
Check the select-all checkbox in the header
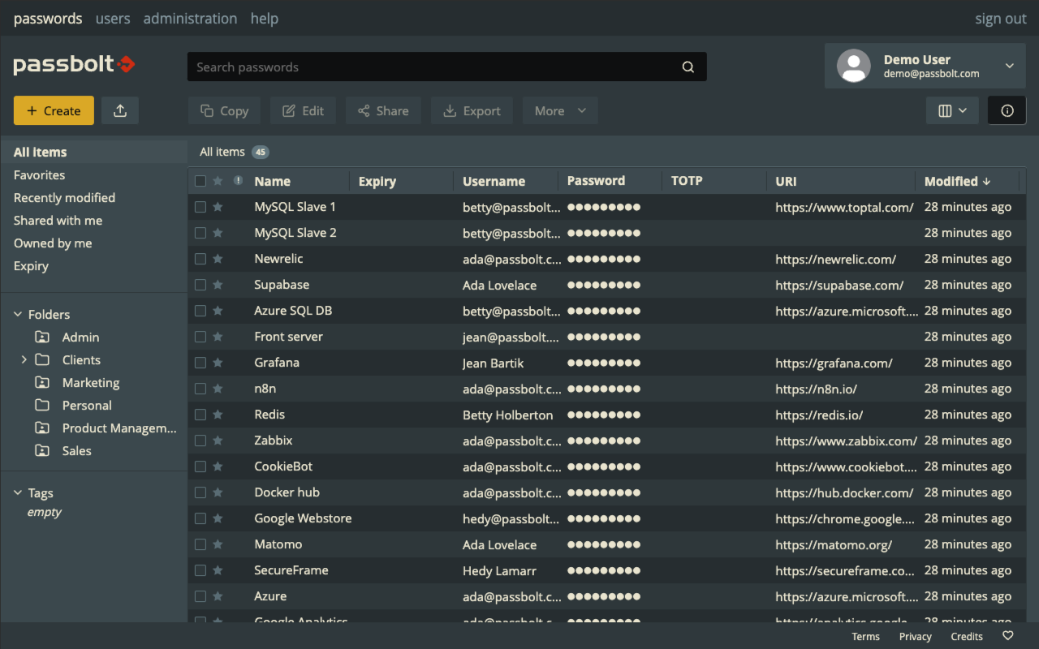click(200, 180)
